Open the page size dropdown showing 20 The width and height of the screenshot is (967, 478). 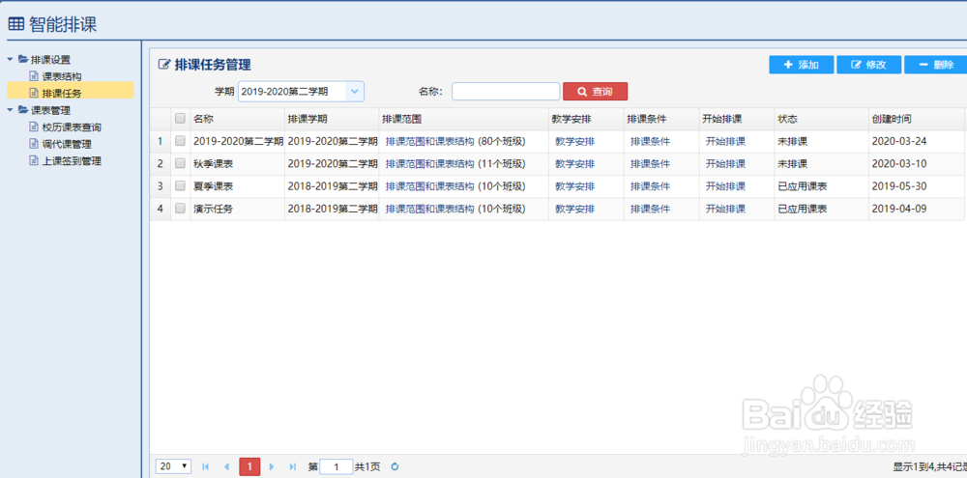click(x=174, y=466)
